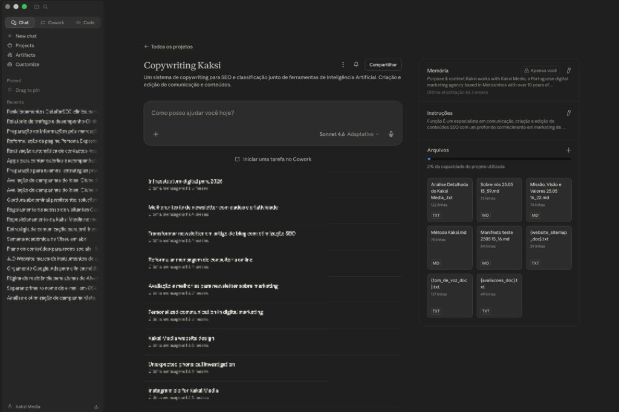Open the Unexpected phone call investigation chat
619x412 pixels.
[x=273, y=367]
